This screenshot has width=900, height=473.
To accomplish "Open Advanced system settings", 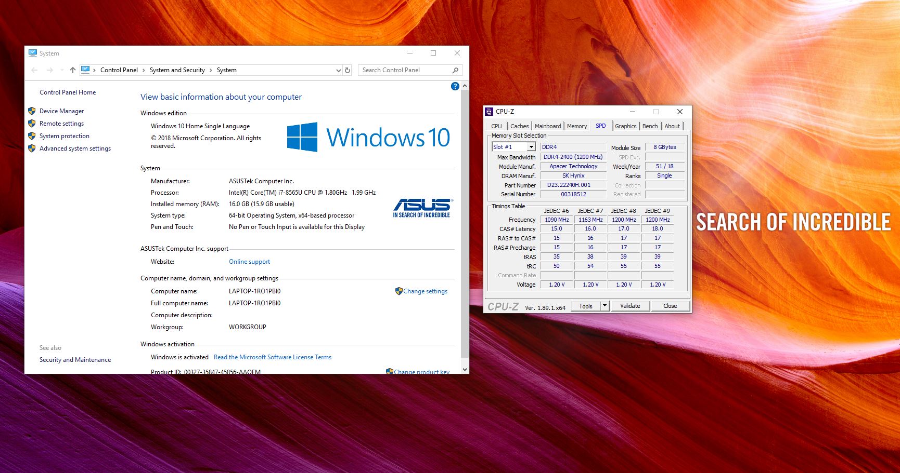I will [x=75, y=148].
